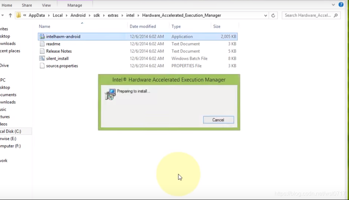Image resolution: width=349 pixels, height=200 pixels.
Task: Open Network in the sidebar
Action: (3, 161)
